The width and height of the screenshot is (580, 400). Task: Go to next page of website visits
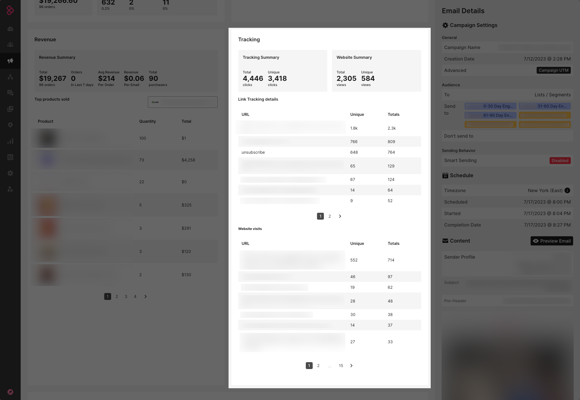point(351,366)
